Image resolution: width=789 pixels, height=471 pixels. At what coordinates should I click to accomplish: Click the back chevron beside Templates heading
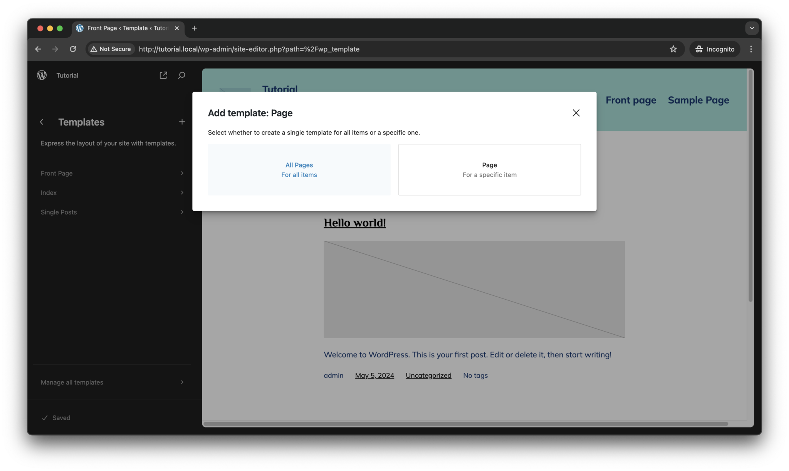tap(42, 122)
